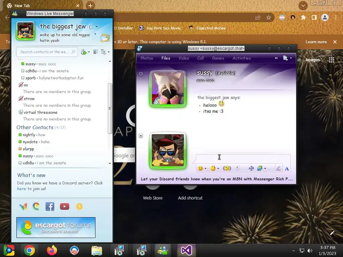Click the MSN butterfly icon in bottom bar

(23, 206)
